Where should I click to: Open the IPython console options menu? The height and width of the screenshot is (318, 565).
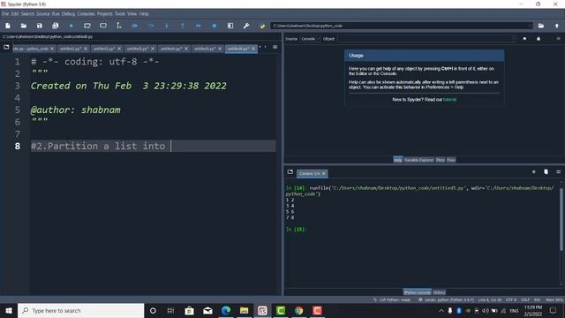(x=558, y=172)
